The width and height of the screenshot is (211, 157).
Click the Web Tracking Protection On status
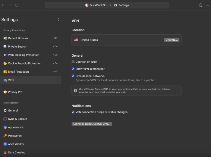coord(55,55)
